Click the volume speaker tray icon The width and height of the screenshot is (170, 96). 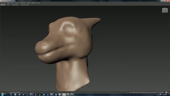pos(160,95)
